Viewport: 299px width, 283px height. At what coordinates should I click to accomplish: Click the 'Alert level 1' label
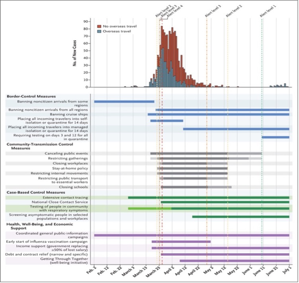pyautogui.click(x=268, y=11)
